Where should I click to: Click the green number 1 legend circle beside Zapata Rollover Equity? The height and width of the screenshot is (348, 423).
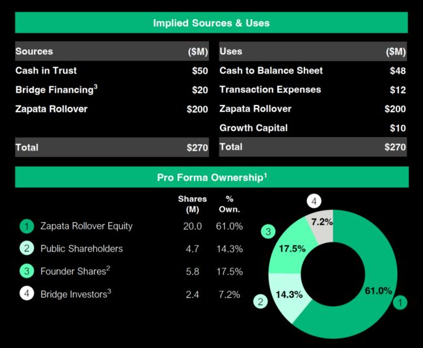click(x=27, y=226)
